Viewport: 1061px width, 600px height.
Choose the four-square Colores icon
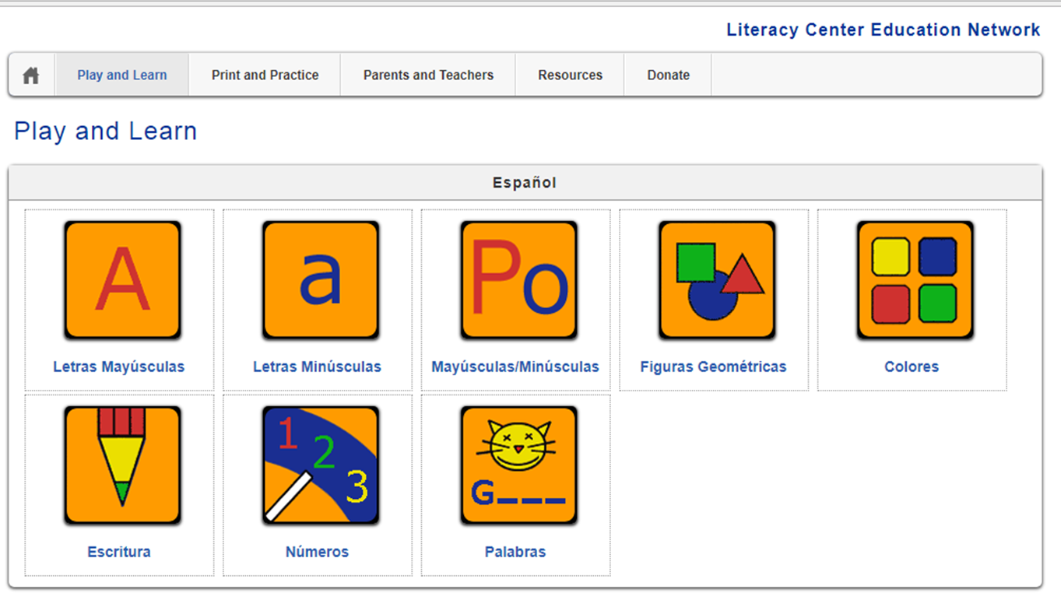click(x=915, y=280)
